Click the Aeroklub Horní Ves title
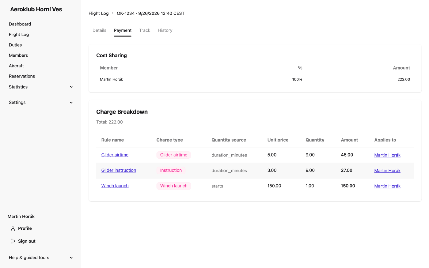 click(x=36, y=9)
